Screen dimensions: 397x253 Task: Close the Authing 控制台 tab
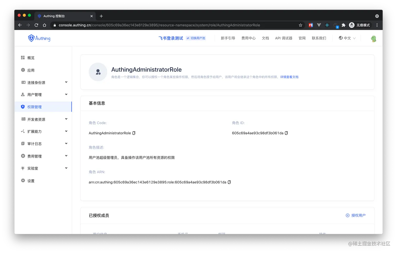tap(92, 16)
